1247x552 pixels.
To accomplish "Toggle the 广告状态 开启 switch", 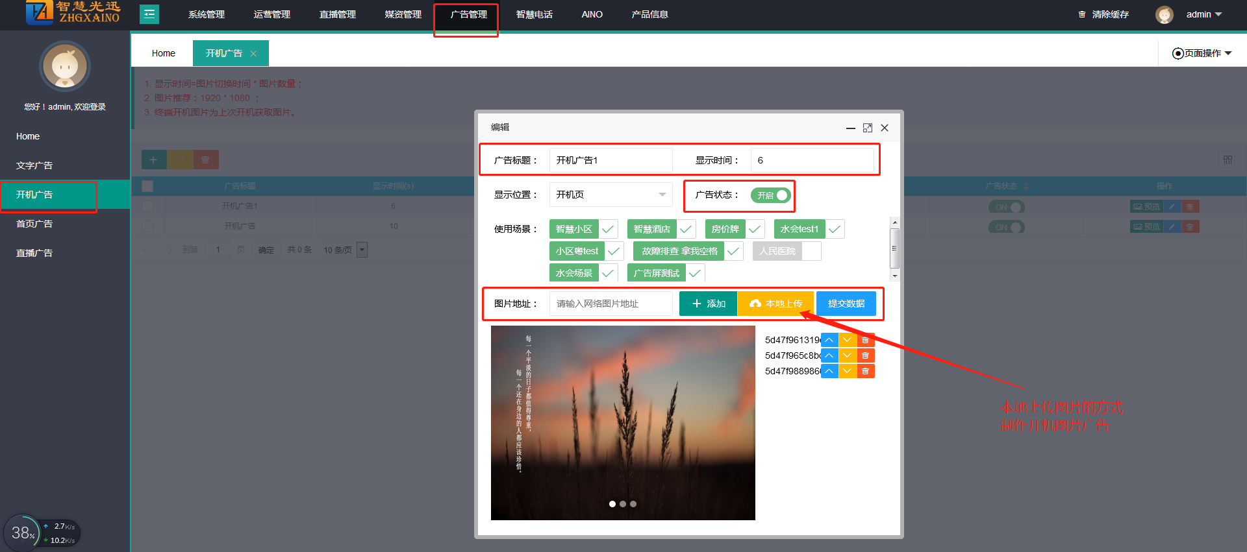I will tap(771, 195).
